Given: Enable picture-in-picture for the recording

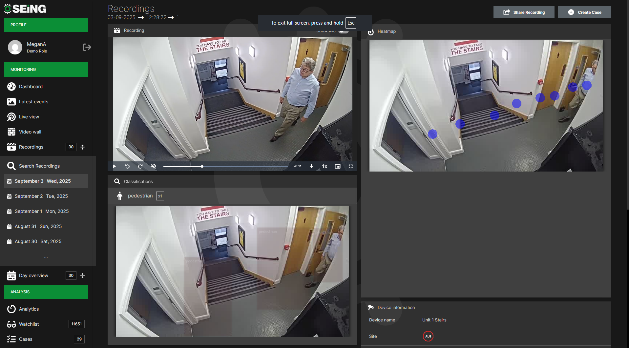Looking at the screenshot, I should [337, 166].
